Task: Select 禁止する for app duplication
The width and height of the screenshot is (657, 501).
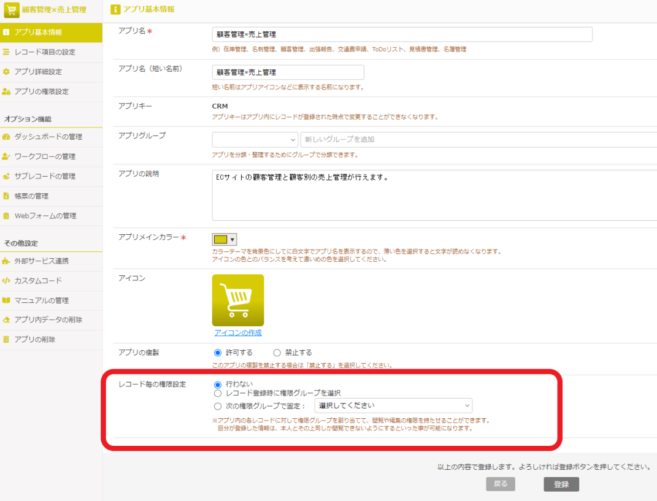Action: coord(277,353)
